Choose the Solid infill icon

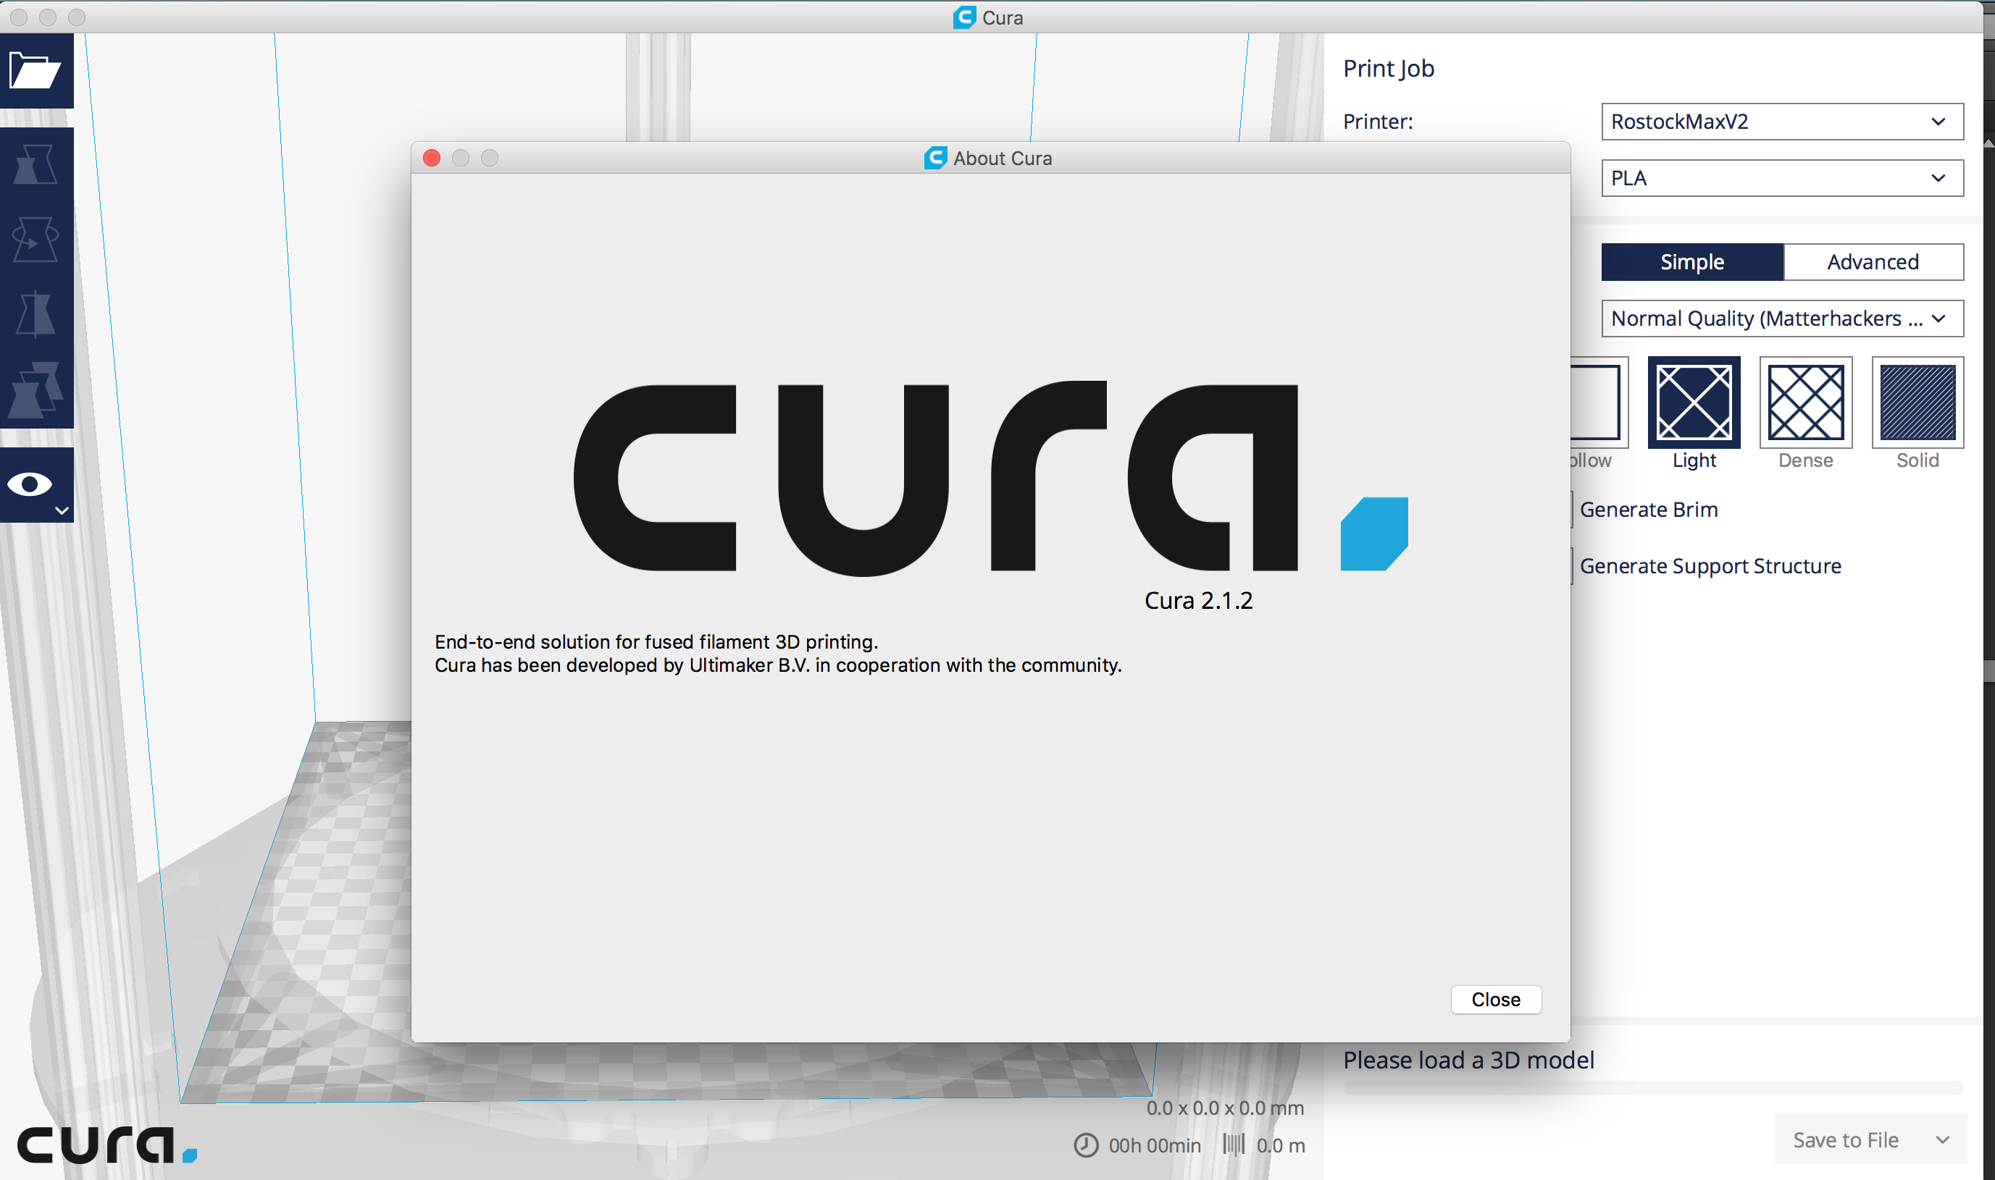(x=1916, y=403)
